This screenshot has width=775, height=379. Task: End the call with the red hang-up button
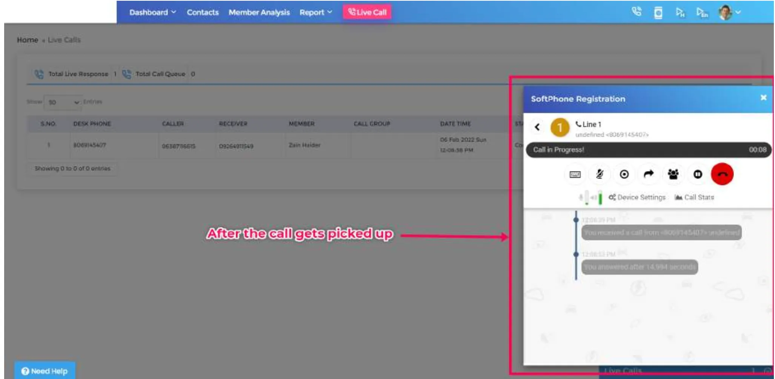(x=722, y=174)
